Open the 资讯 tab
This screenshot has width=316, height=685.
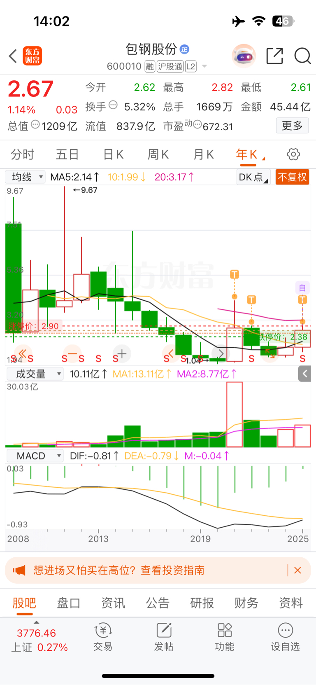click(x=113, y=603)
